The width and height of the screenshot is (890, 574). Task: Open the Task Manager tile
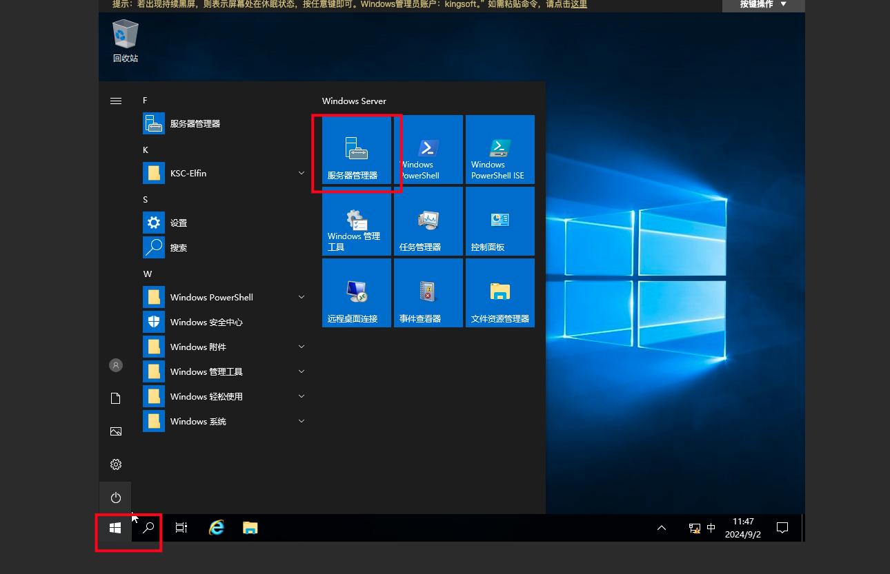(x=428, y=221)
